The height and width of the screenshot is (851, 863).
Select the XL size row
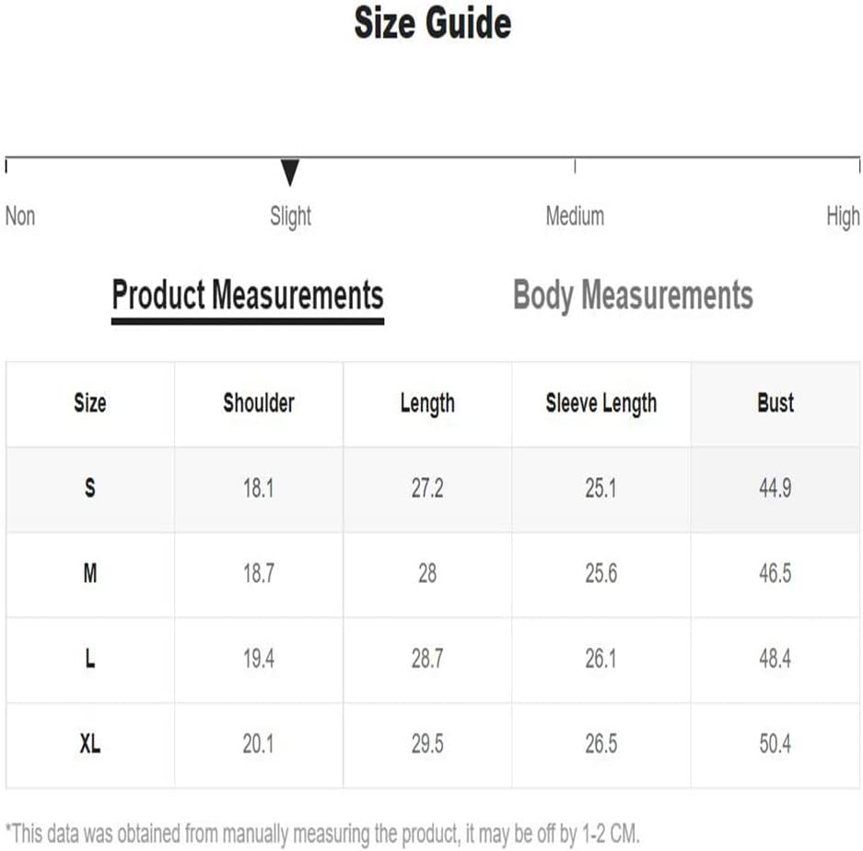[433, 745]
